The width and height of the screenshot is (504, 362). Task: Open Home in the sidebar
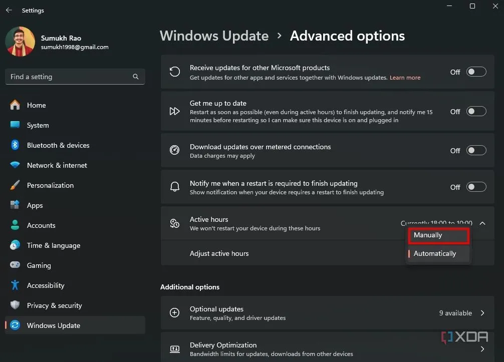[x=75, y=105]
